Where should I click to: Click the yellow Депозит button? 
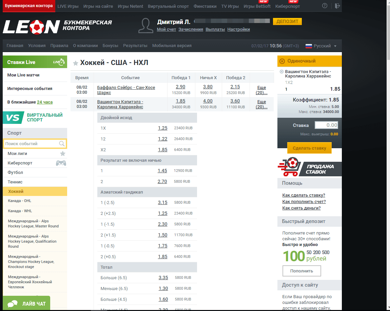(x=287, y=22)
